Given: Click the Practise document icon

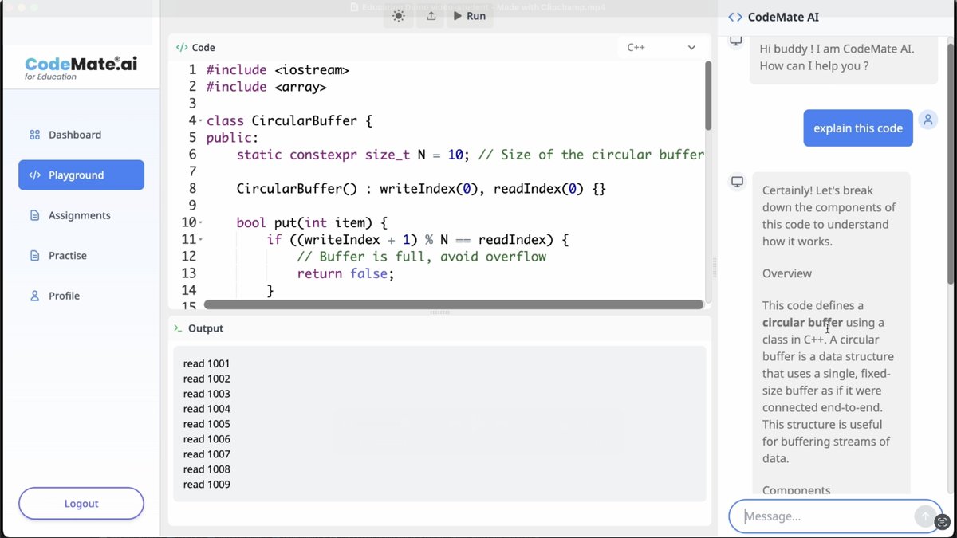Looking at the screenshot, I should [34, 256].
